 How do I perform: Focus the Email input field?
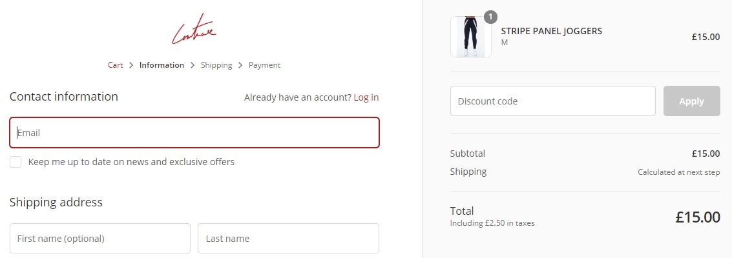194,133
